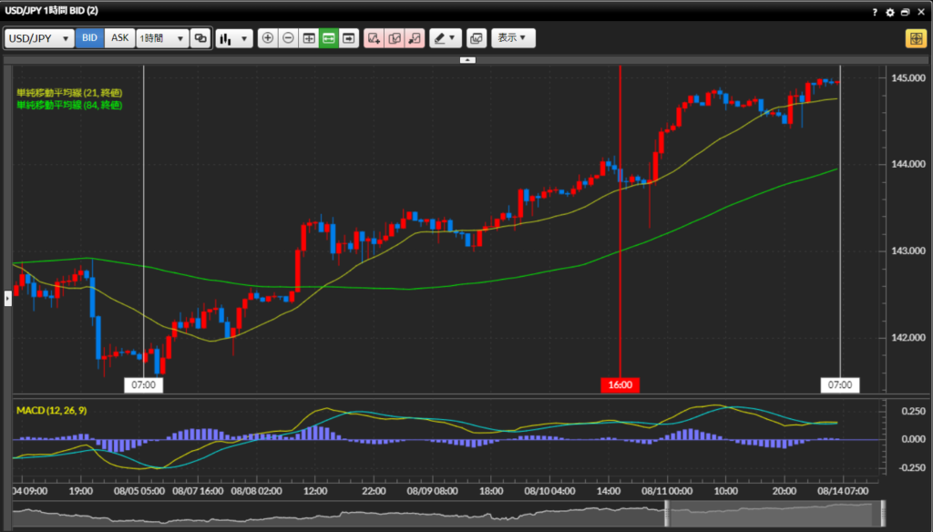The width and height of the screenshot is (933, 532).
Task: Collapse the toolbar with small up arrow
Action: click(x=466, y=59)
